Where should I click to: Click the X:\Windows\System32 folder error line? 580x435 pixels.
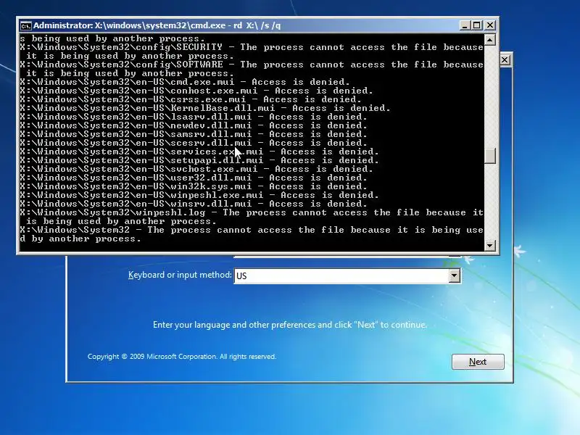(x=252, y=234)
